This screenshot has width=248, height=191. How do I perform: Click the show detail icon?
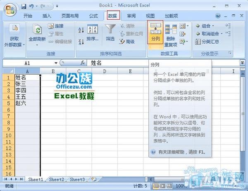click(228, 26)
